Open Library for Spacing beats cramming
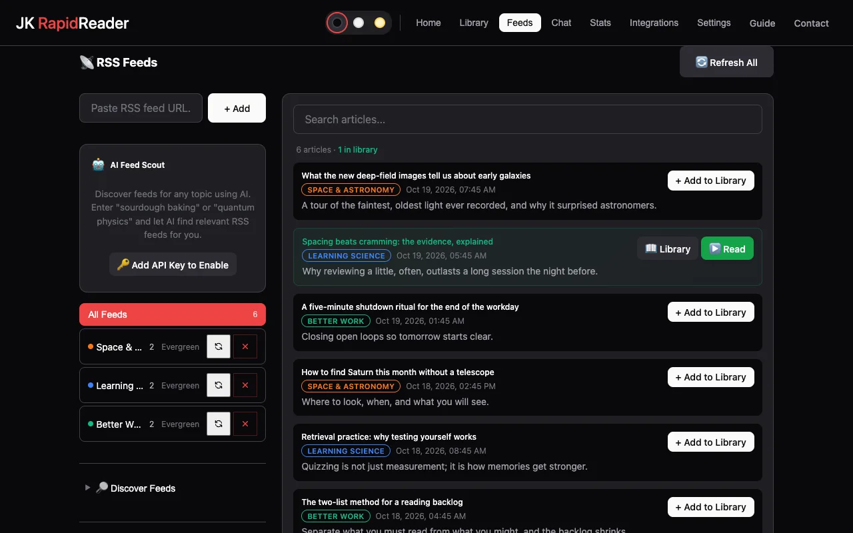 click(668, 249)
